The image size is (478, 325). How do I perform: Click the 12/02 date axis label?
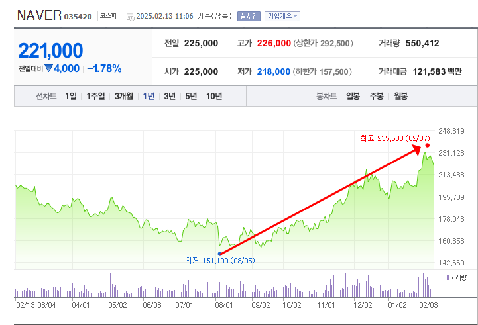pyautogui.click(x=363, y=305)
